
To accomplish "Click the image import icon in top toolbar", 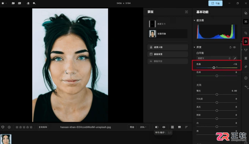I will click(x=19, y=3).
